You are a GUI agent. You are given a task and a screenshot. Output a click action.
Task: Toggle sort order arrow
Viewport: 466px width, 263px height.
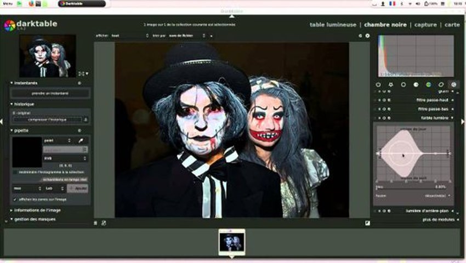[211, 36]
